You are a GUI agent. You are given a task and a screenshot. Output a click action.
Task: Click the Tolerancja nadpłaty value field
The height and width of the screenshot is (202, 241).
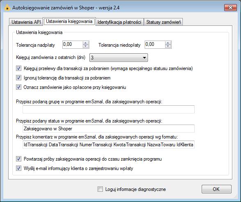[73, 45]
